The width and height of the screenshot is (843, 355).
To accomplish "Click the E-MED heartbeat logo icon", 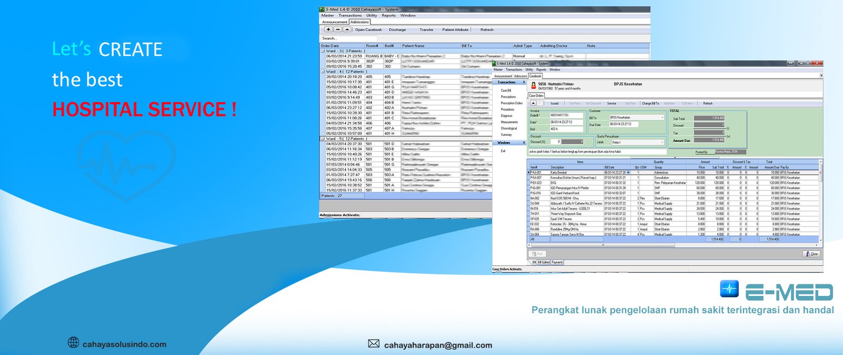I will tap(730, 289).
